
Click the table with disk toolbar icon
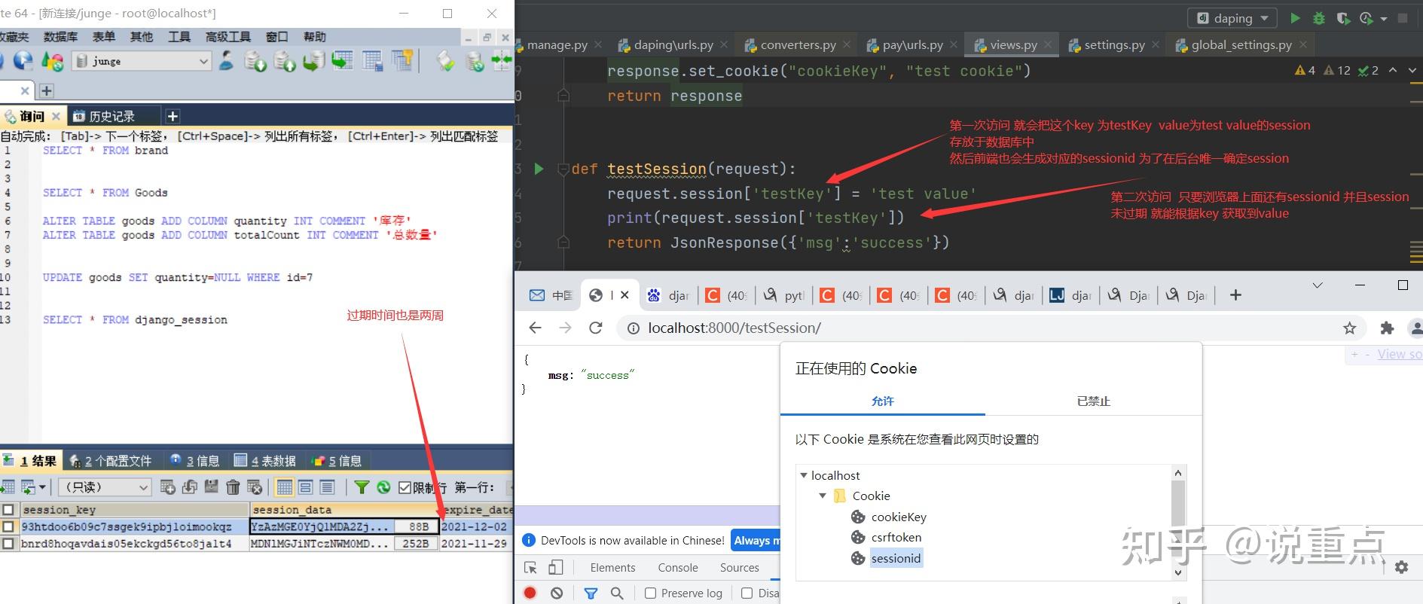[x=372, y=61]
